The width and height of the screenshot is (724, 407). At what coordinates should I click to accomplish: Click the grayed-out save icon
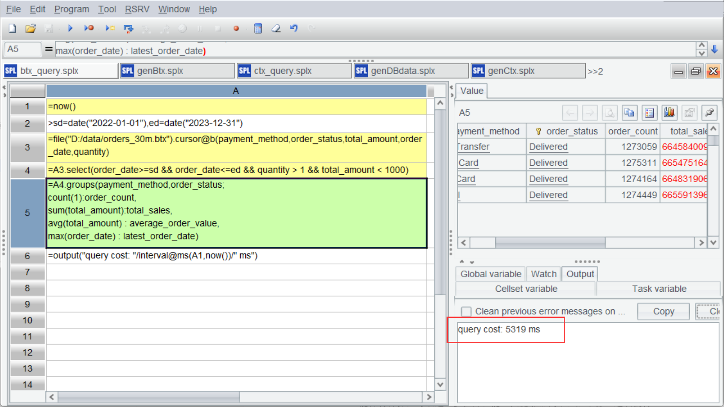pyautogui.click(x=49, y=28)
